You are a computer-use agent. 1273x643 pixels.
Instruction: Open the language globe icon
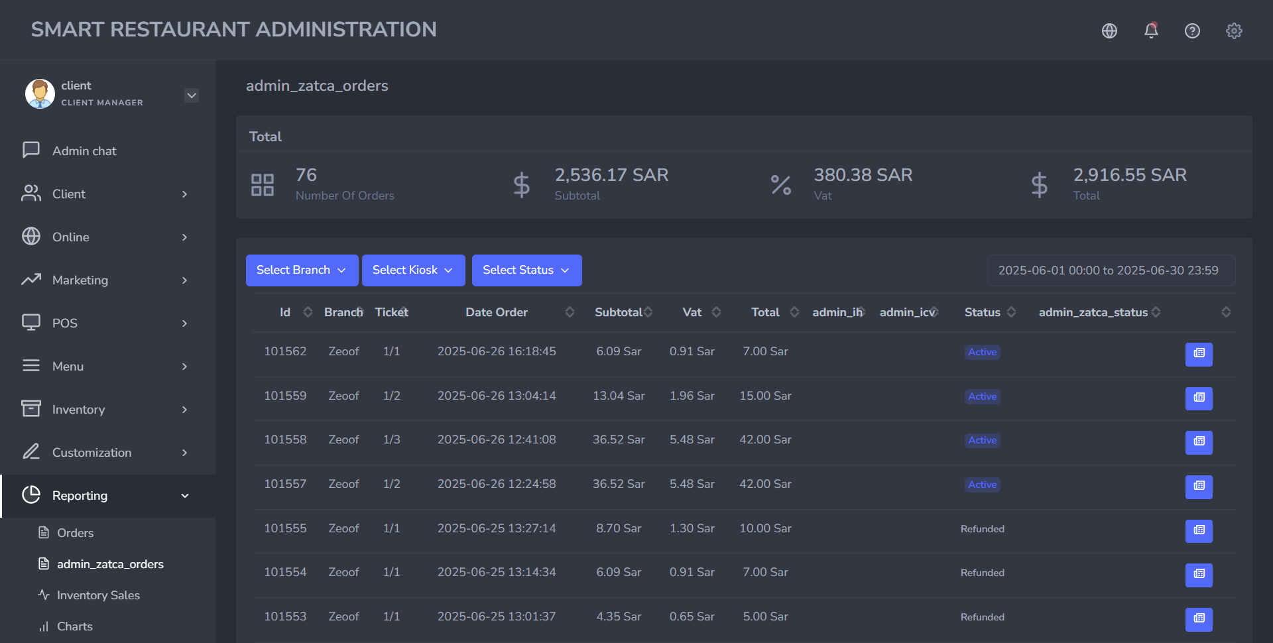click(1109, 30)
